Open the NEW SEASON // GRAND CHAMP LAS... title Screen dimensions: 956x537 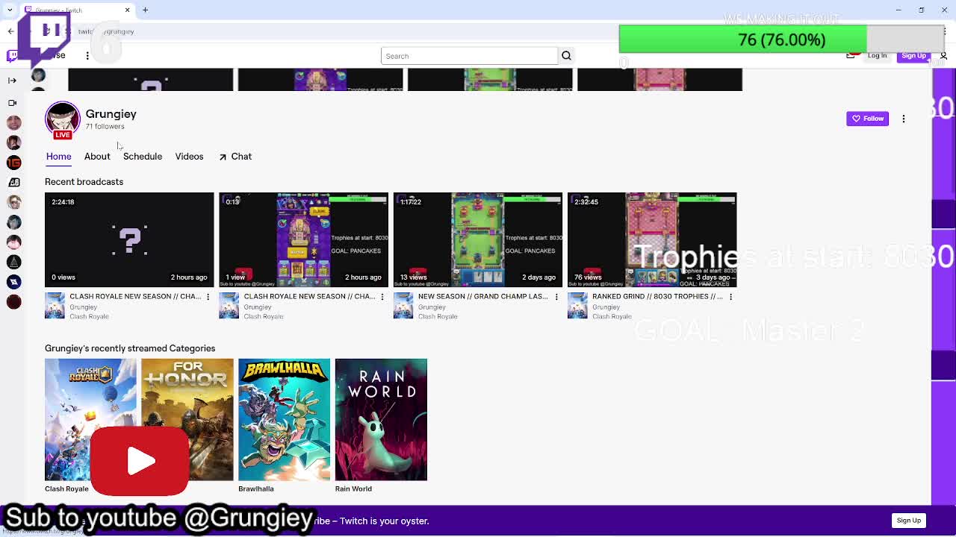[x=482, y=297]
